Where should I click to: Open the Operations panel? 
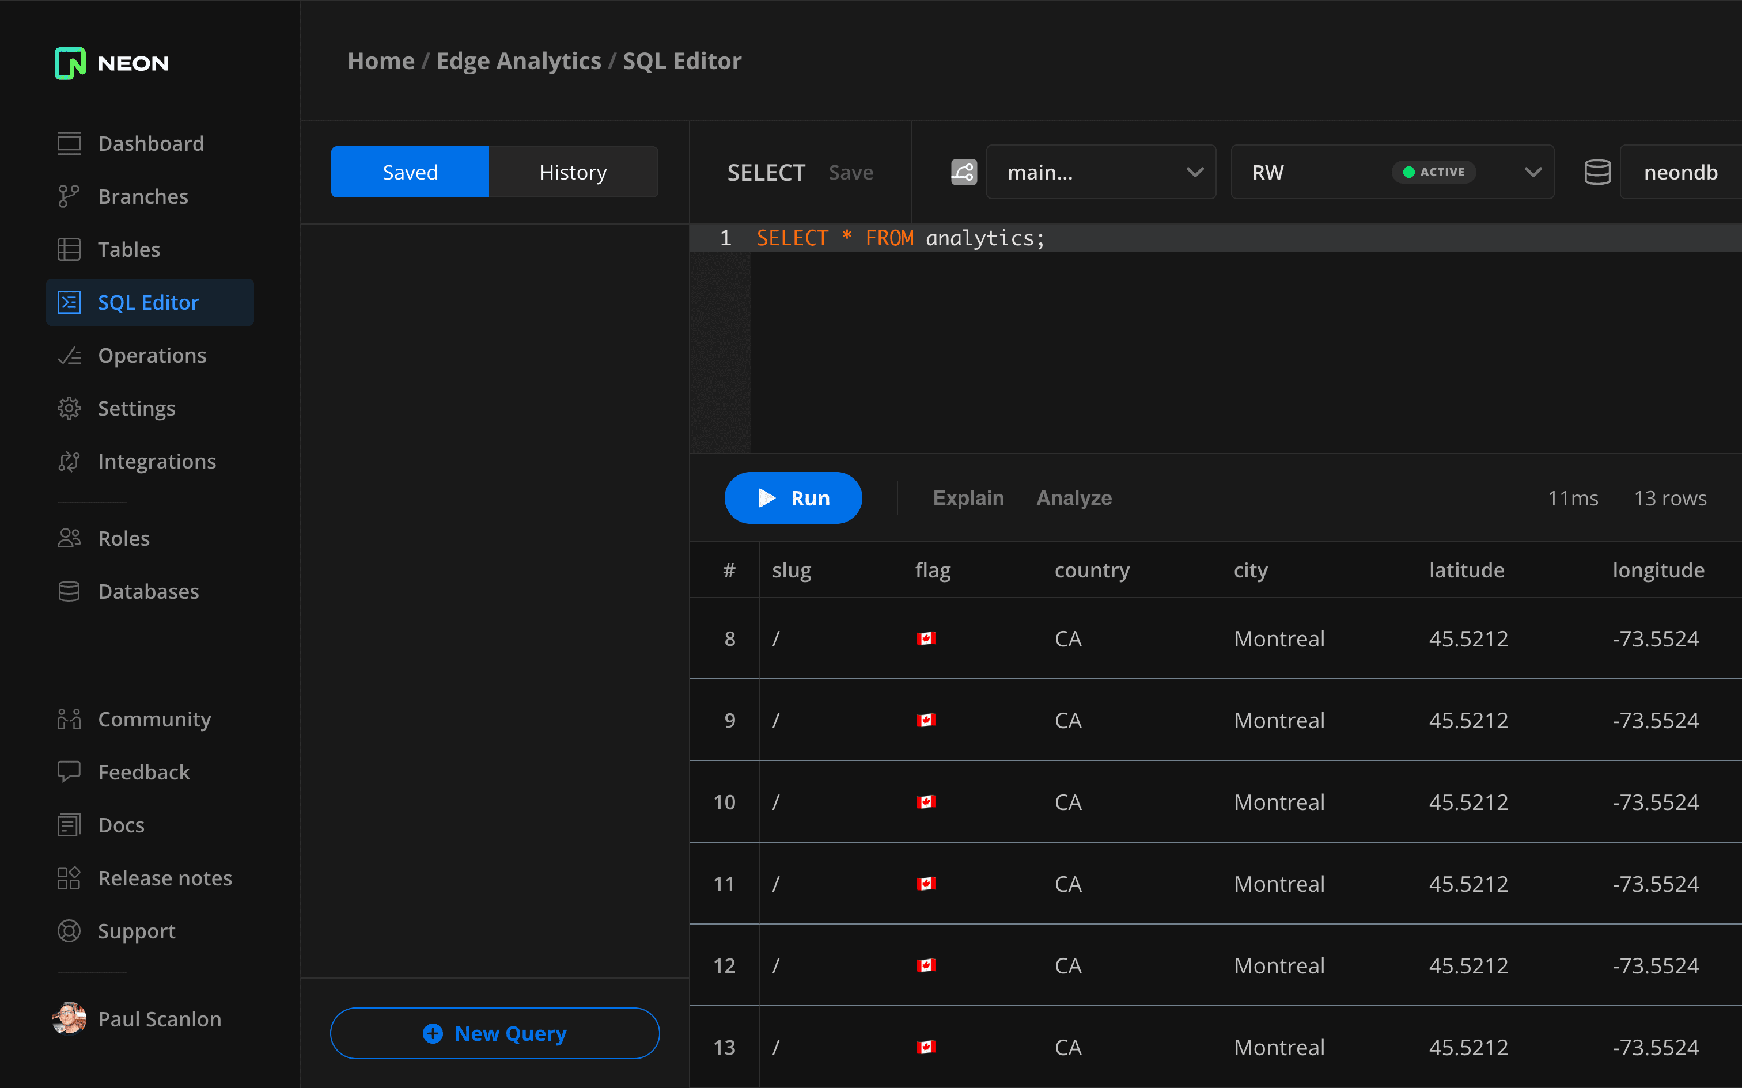click(x=151, y=355)
